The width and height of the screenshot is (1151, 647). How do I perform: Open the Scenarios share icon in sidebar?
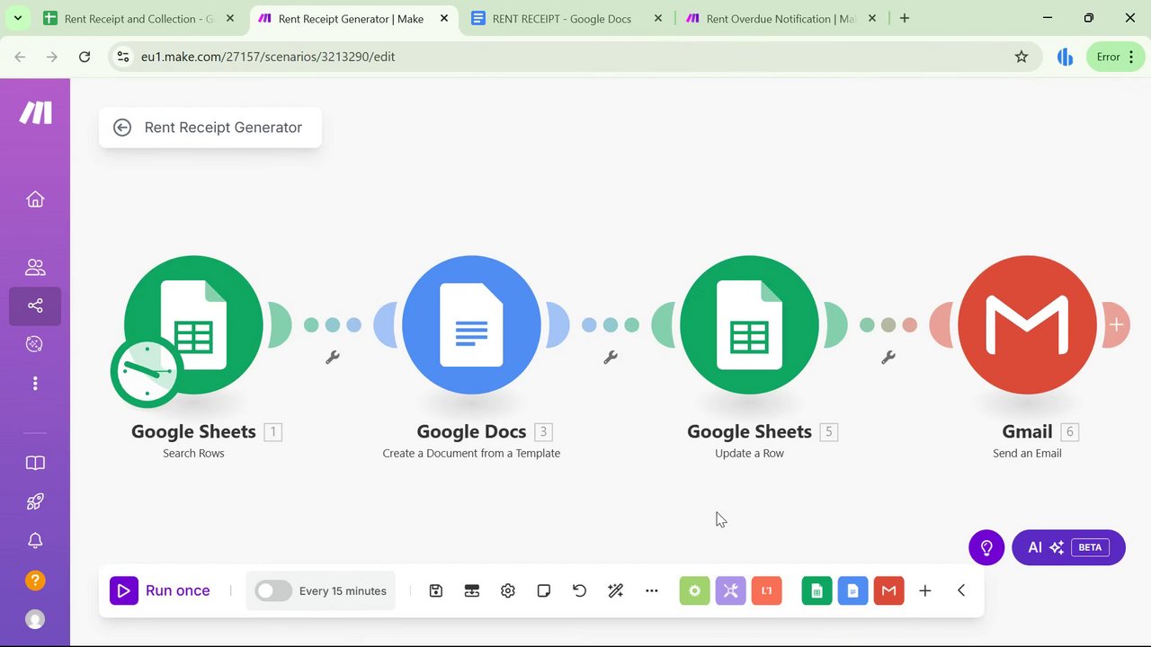click(x=35, y=306)
